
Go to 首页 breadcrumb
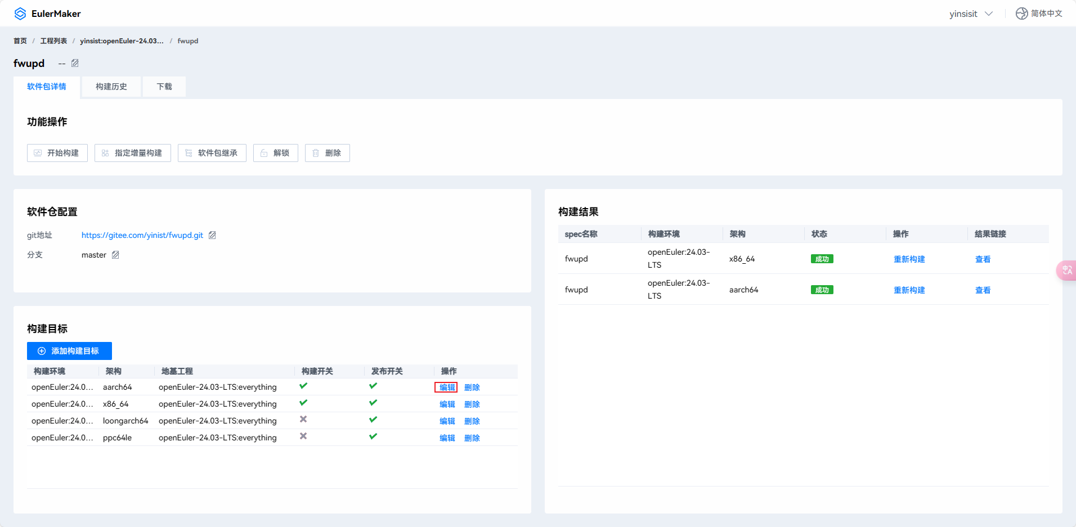click(x=20, y=41)
